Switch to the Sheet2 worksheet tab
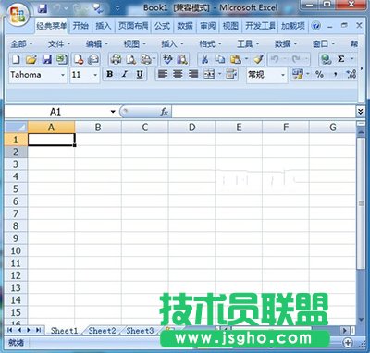This screenshot has height=353, width=370. point(102,331)
